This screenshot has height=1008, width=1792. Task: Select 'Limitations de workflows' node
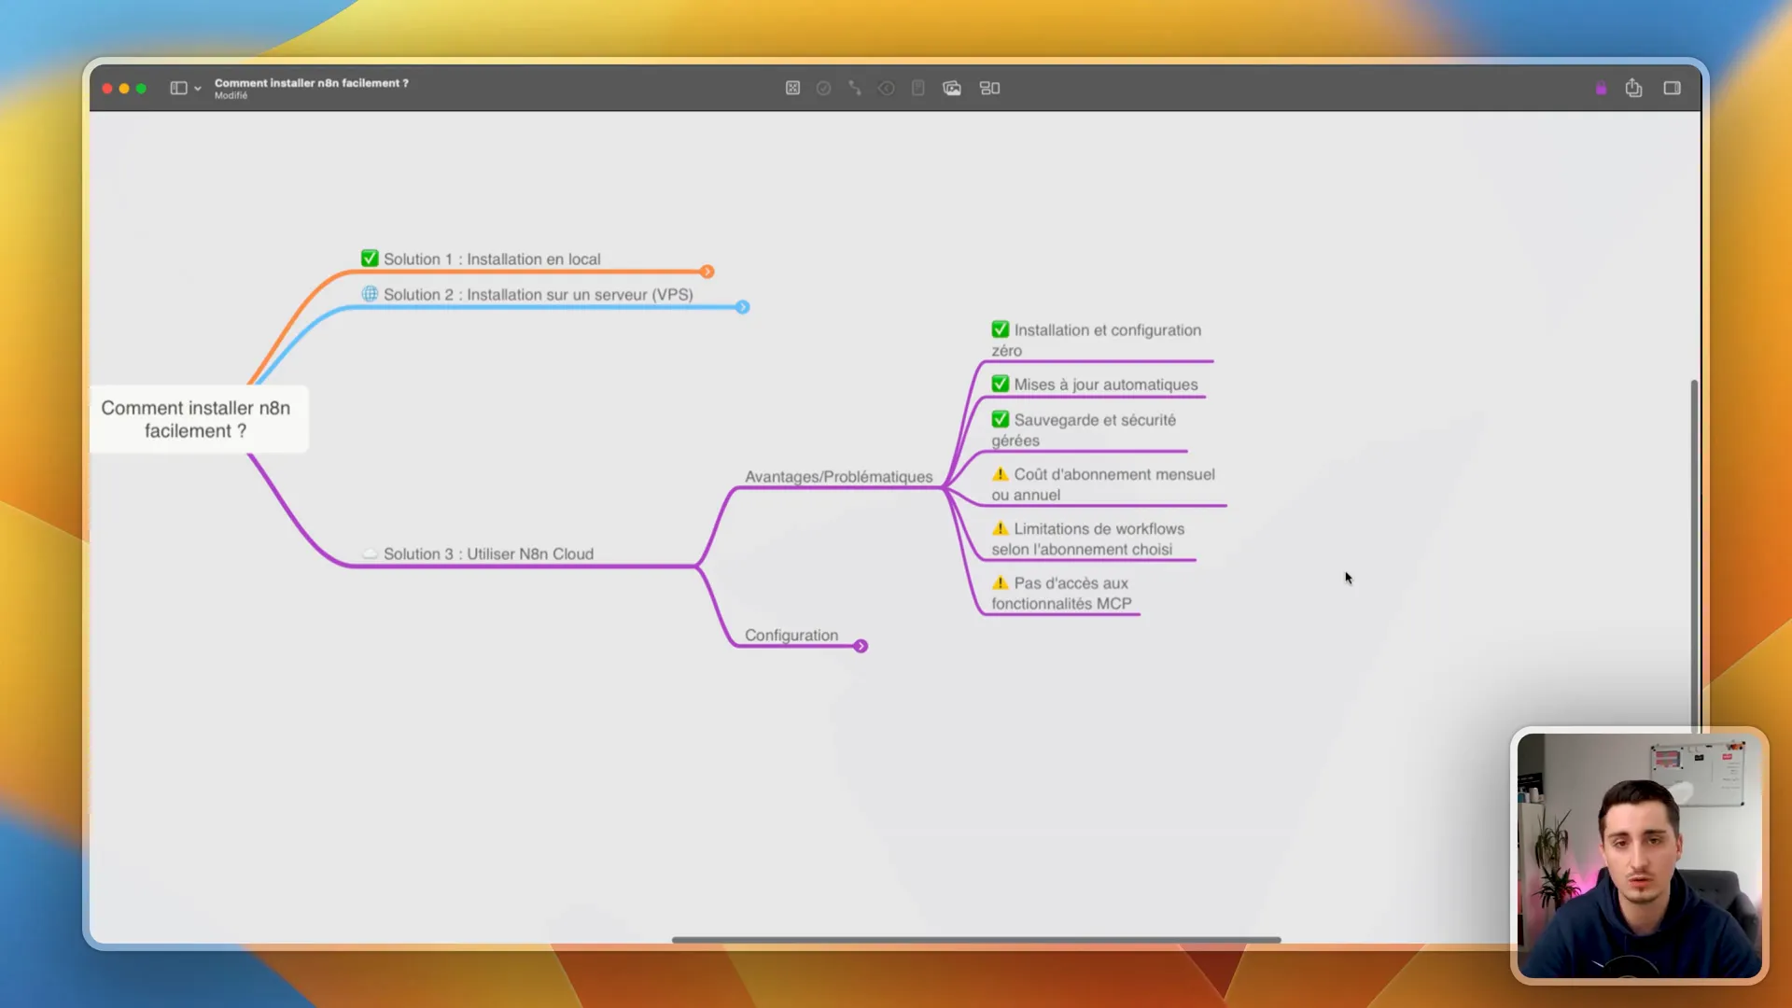[x=1088, y=539]
